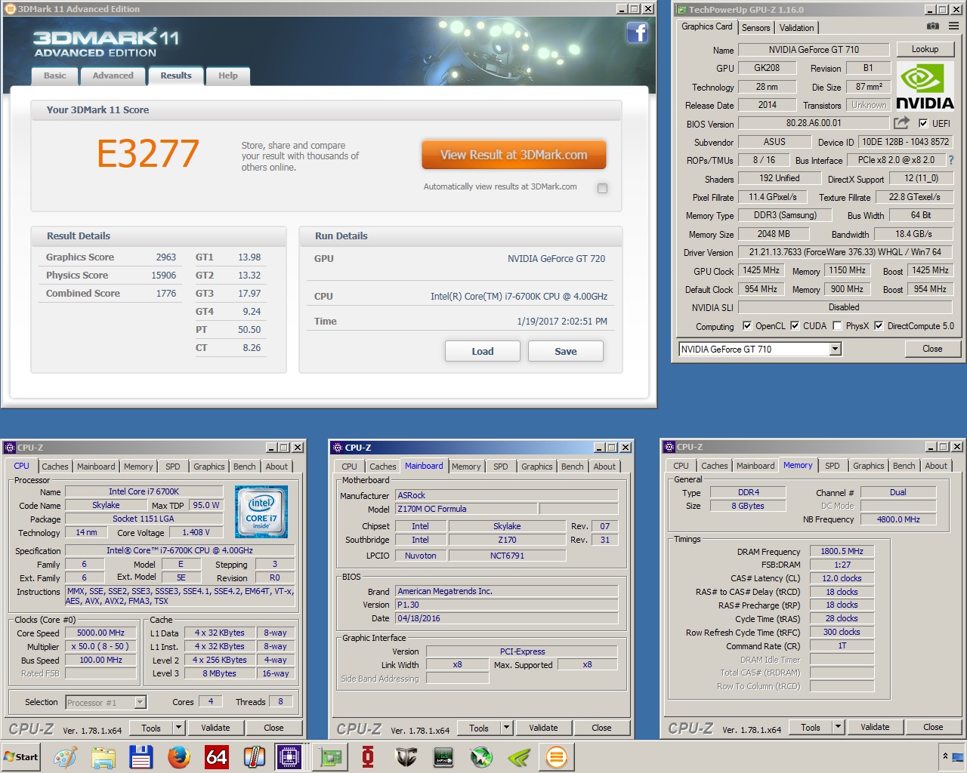Launch Firefox from the taskbar
The image size is (967, 773).
[x=179, y=756]
